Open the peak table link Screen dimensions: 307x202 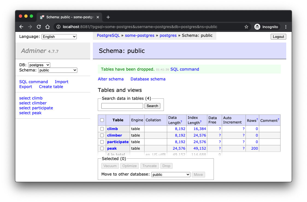point(112,149)
